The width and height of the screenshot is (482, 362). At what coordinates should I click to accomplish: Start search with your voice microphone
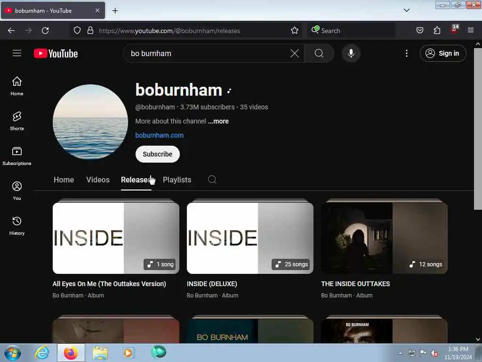click(351, 53)
